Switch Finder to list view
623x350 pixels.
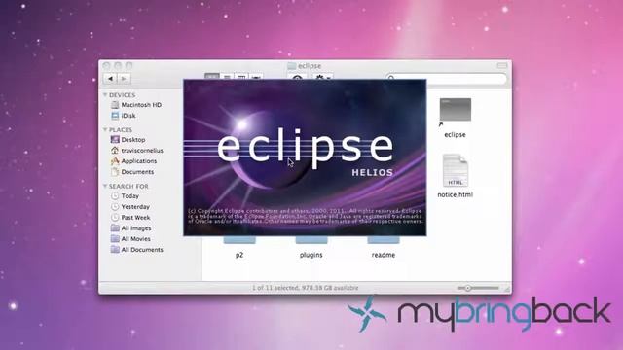tap(227, 76)
